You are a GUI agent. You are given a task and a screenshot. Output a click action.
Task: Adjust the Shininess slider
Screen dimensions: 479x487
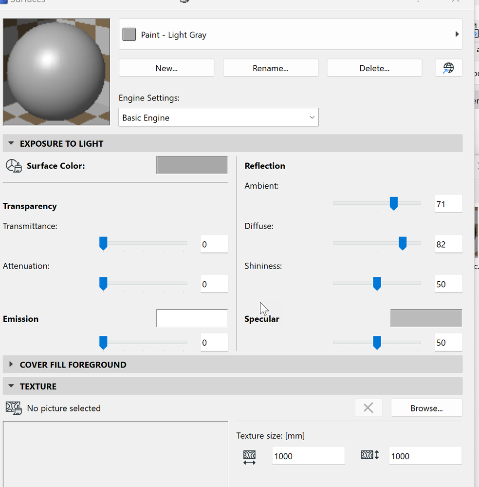click(376, 283)
